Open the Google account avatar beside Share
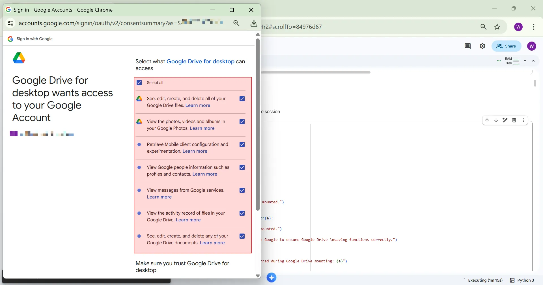543x285 pixels. 532,46
